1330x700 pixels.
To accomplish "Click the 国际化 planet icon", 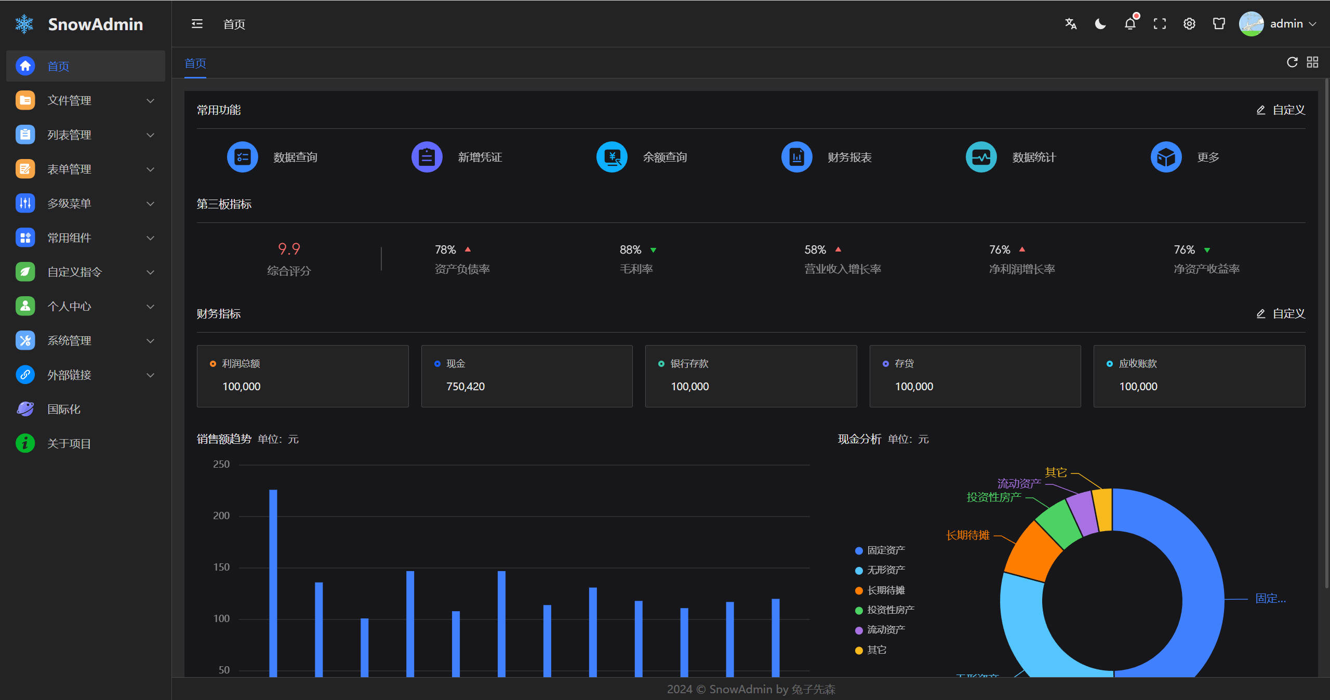I will pyautogui.click(x=25, y=409).
